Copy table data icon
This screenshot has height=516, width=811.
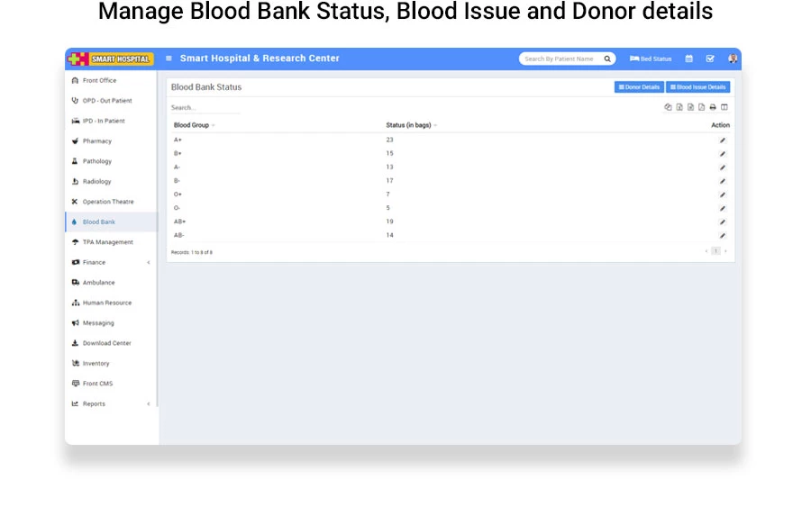click(668, 107)
